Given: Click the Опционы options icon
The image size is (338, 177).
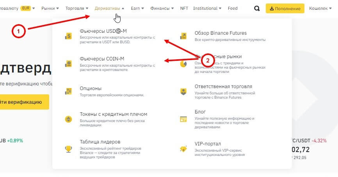Looking at the screenshot, I should 68,91.
